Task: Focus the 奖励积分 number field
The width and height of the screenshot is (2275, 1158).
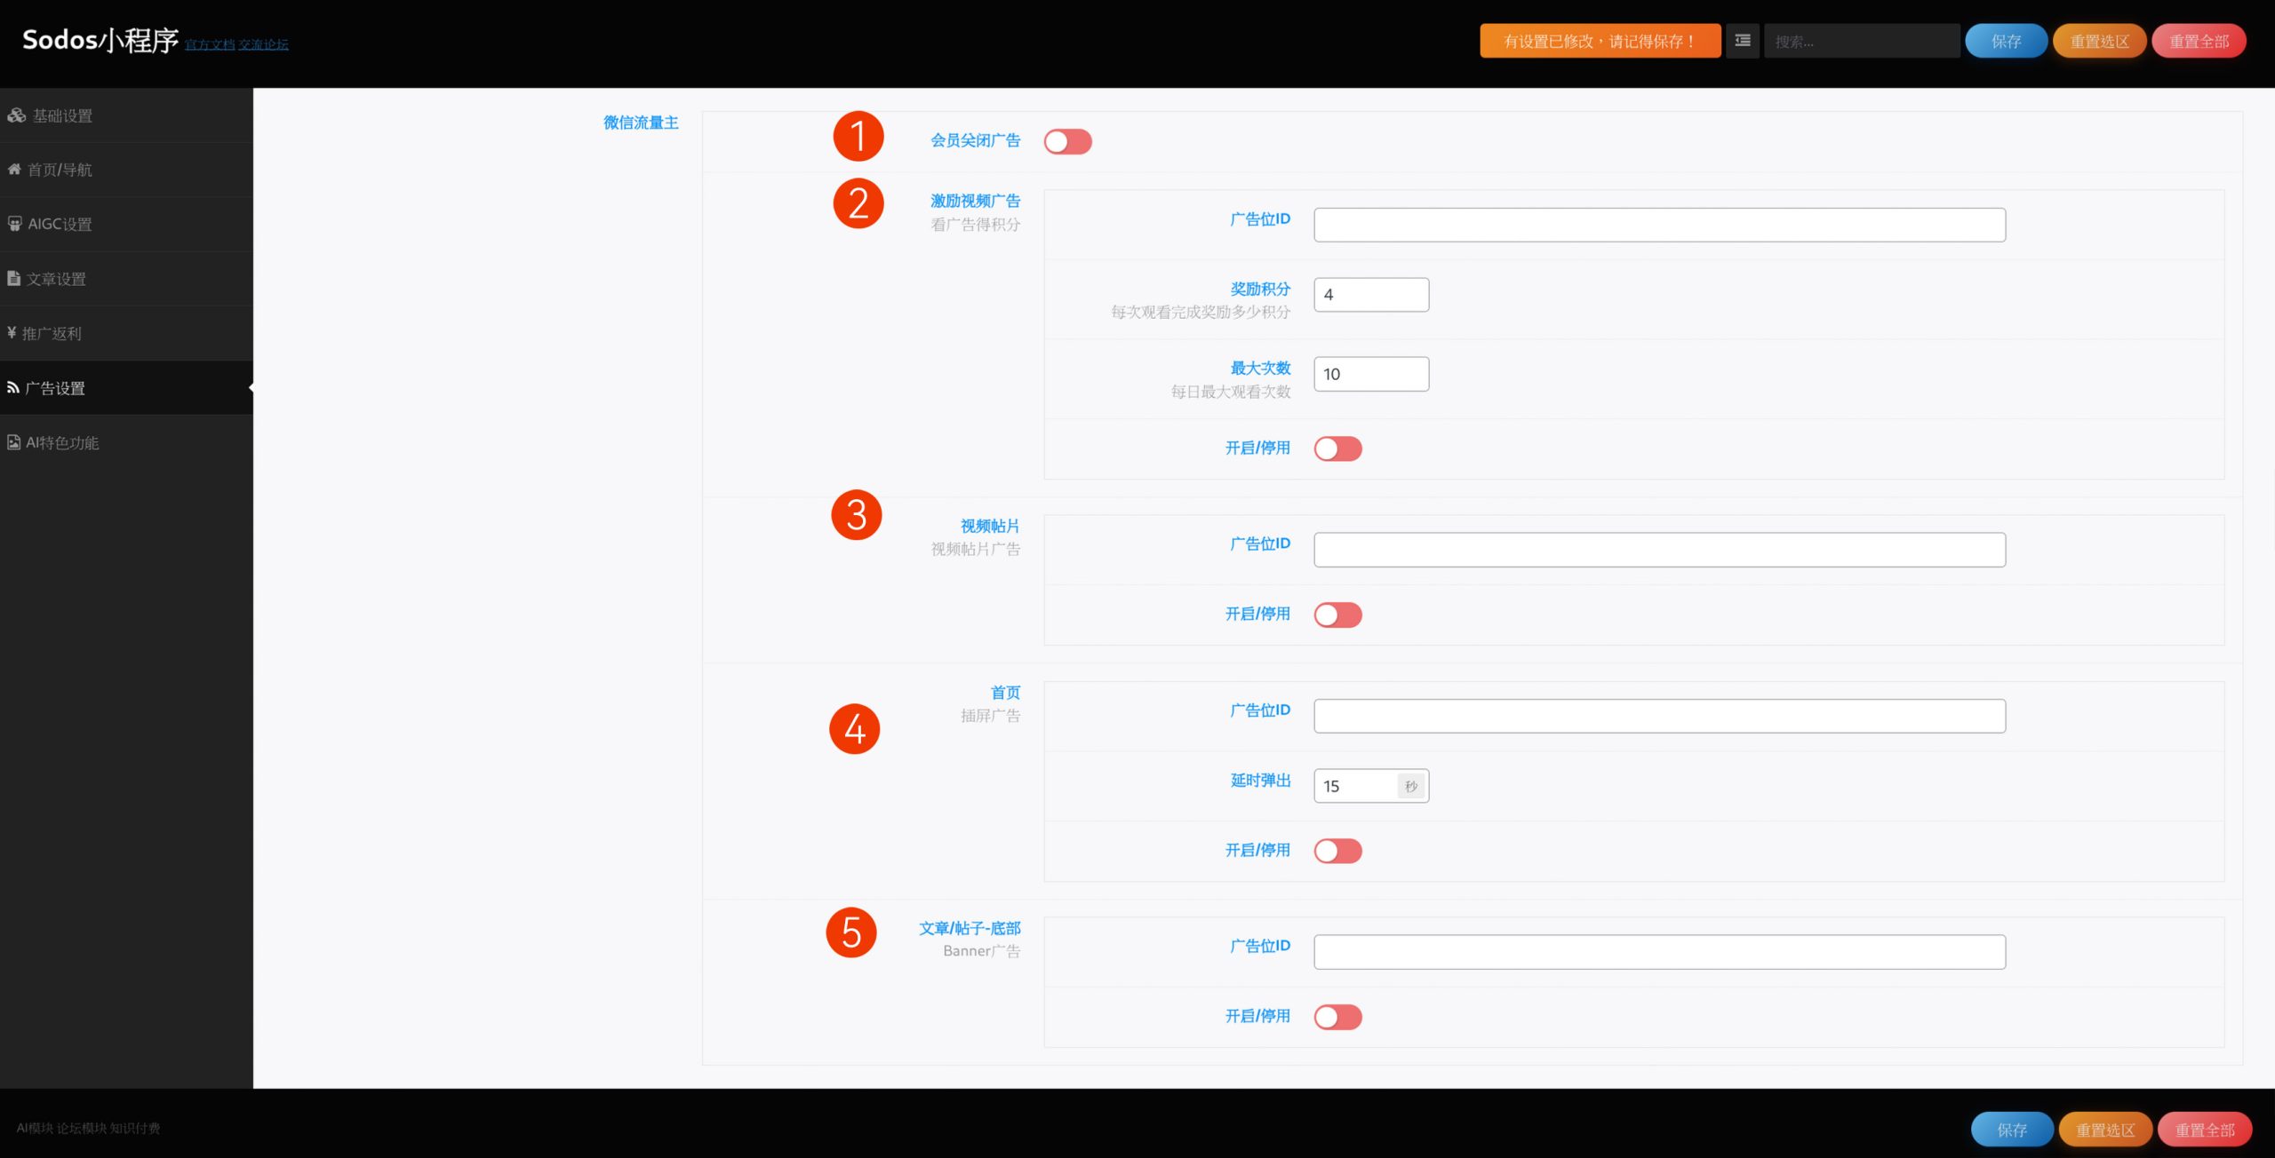Action: coord(1370,295)
